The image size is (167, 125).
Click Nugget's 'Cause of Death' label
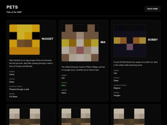point(15,86)
